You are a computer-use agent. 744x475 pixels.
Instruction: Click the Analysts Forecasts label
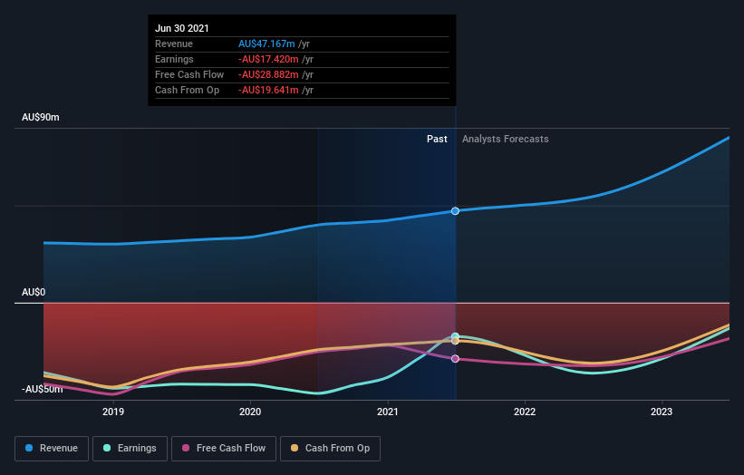coord(506,139)
